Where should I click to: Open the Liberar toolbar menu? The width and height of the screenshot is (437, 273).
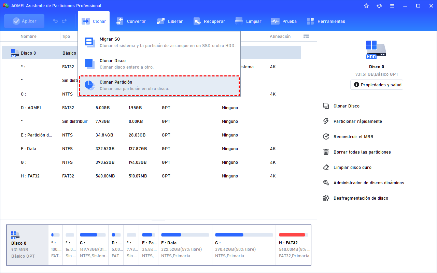[170, 21]
